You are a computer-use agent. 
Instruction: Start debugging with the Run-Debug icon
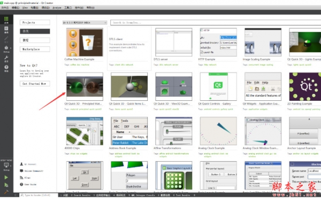coord(6,185)
